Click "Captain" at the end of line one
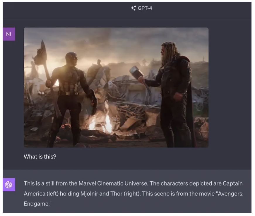Image resolution: width=255 pixels, height=216 pixels. pyautogui.click(x=232, y=183)
